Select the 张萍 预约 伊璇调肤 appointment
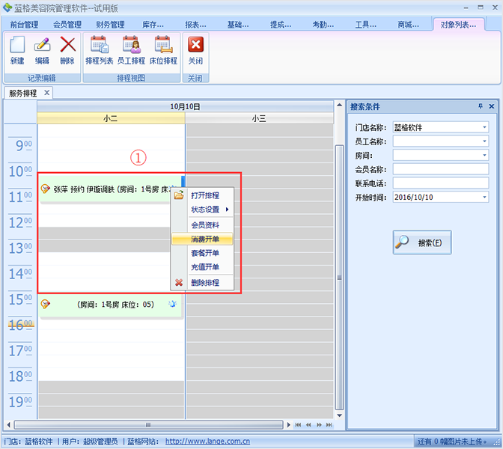 click(110, 189)
